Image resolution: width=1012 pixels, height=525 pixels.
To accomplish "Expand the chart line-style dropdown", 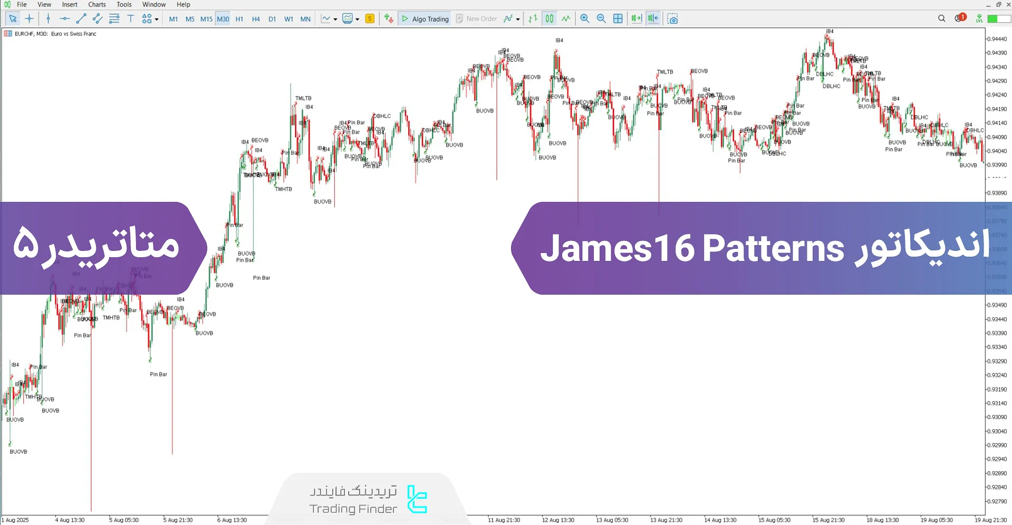I will click(x=335, y=18).
